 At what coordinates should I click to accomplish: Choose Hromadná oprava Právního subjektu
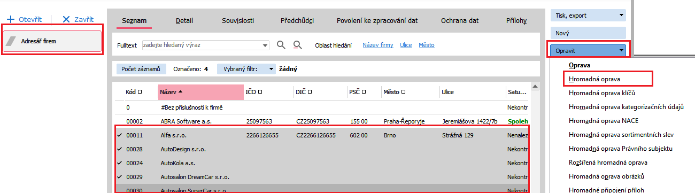620,148
